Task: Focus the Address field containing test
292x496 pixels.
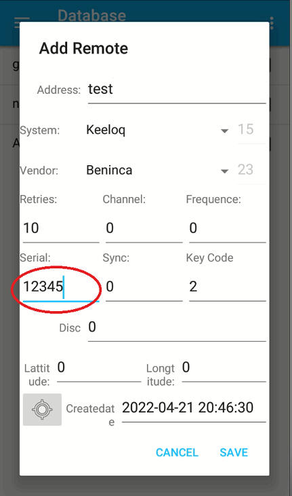Action: click(177, 90)
